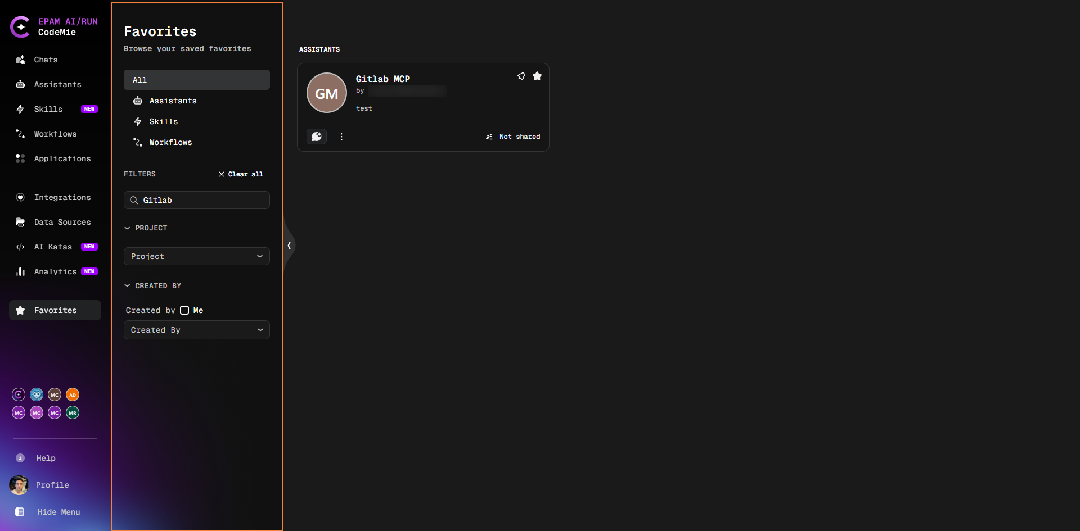
Task: Click the 'Gitlab MCP' card title
Action: (x=383, y=79)
